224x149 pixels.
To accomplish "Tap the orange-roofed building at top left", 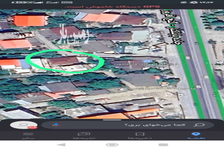I will pos(29,20).
